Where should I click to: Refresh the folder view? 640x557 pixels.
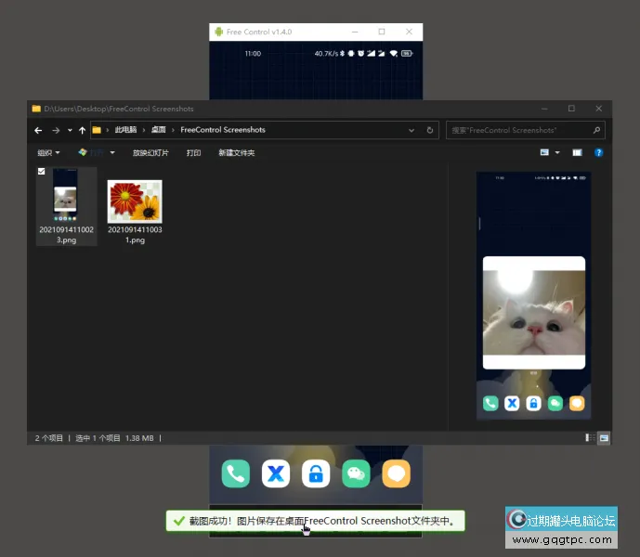pyautogui.click(x=430, y=130)
